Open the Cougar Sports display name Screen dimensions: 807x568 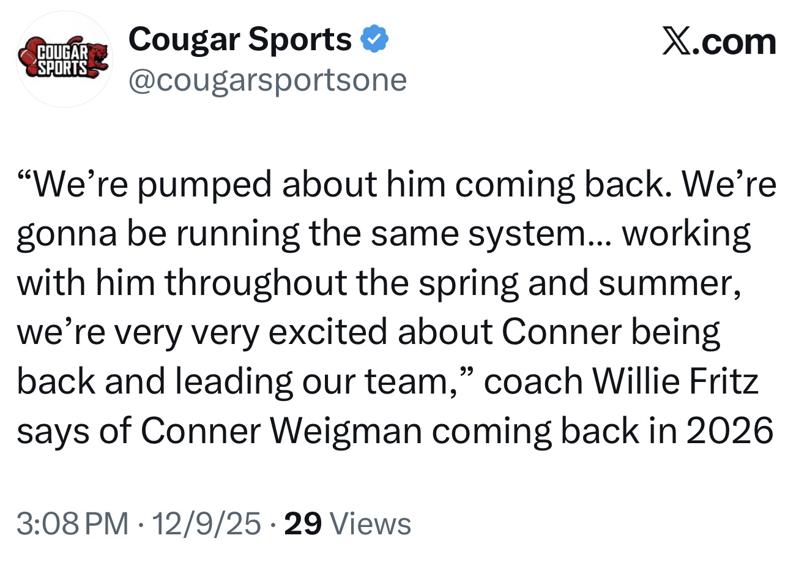(240, 40)
